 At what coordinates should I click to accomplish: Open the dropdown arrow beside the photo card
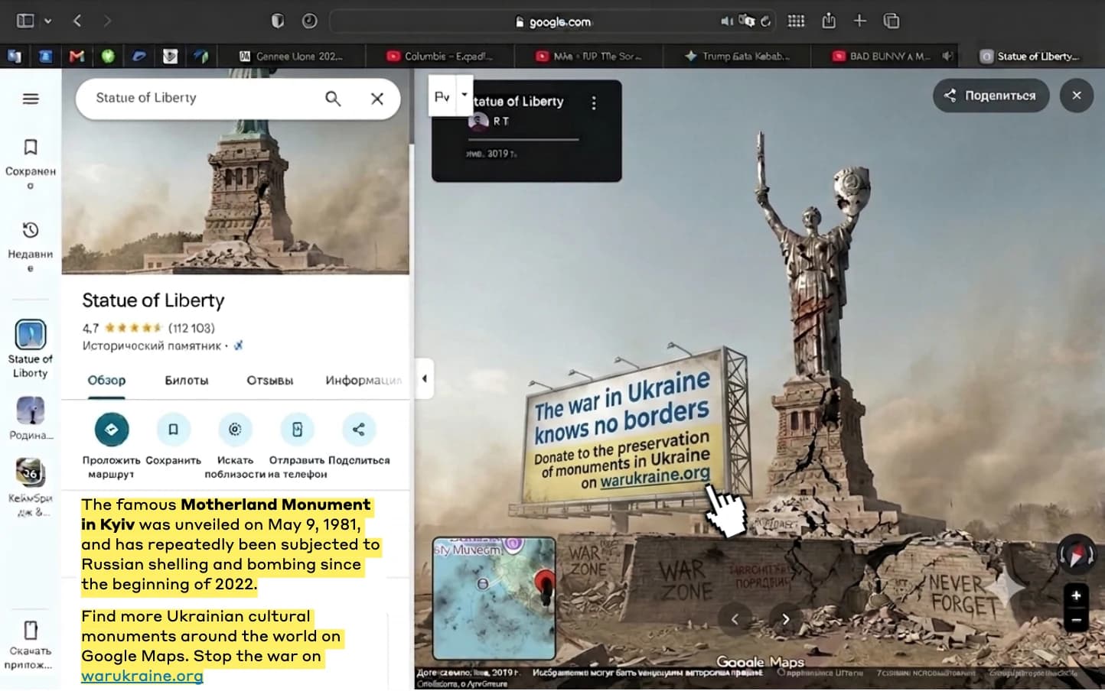464,96
